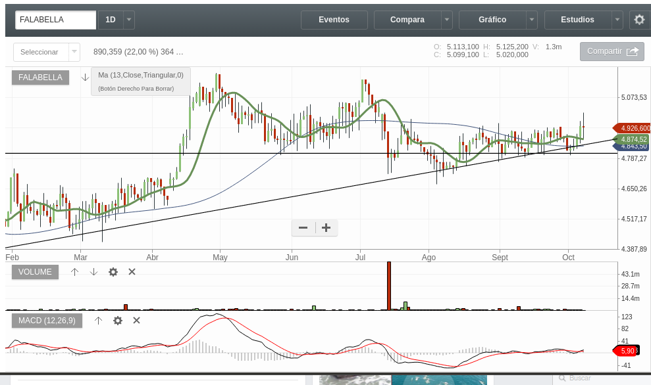The image size is (651, 385).
Task: Expand the 1D interval dropdown arrow
Action: coord(129,20)
